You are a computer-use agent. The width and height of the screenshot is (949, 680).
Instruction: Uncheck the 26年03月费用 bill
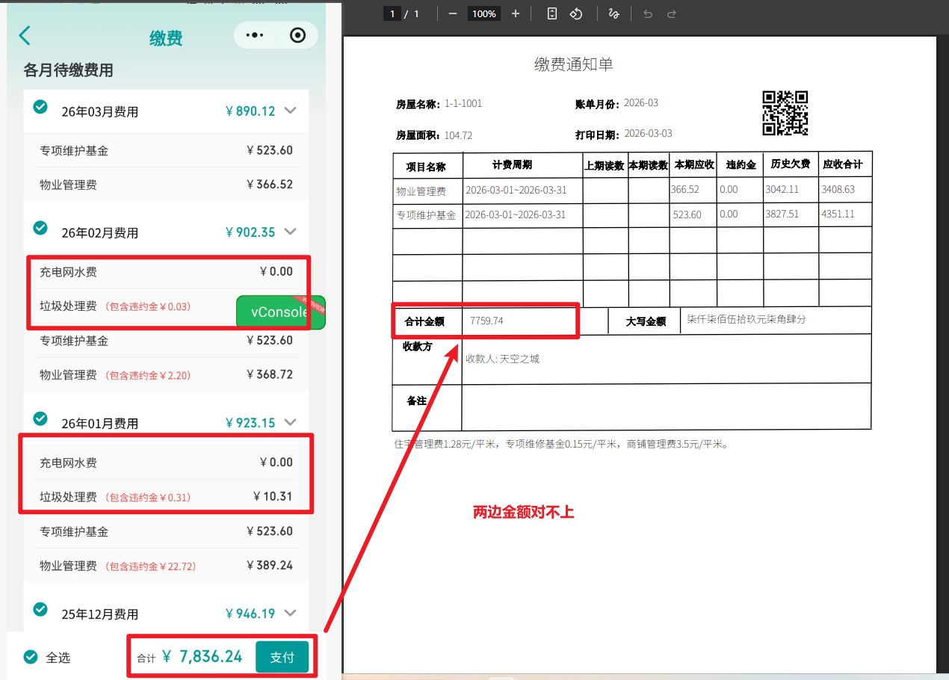(x=40, y=108)
